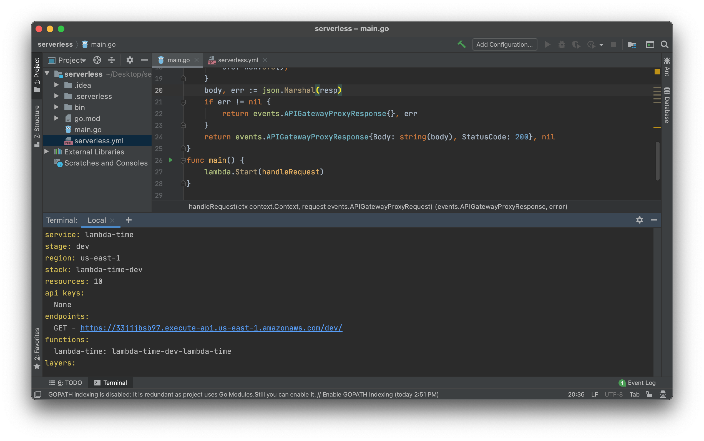Image resolution: width=704 pixels, height=441 pixels.
Task: Collapse all in Project panel
Action: 112,60
